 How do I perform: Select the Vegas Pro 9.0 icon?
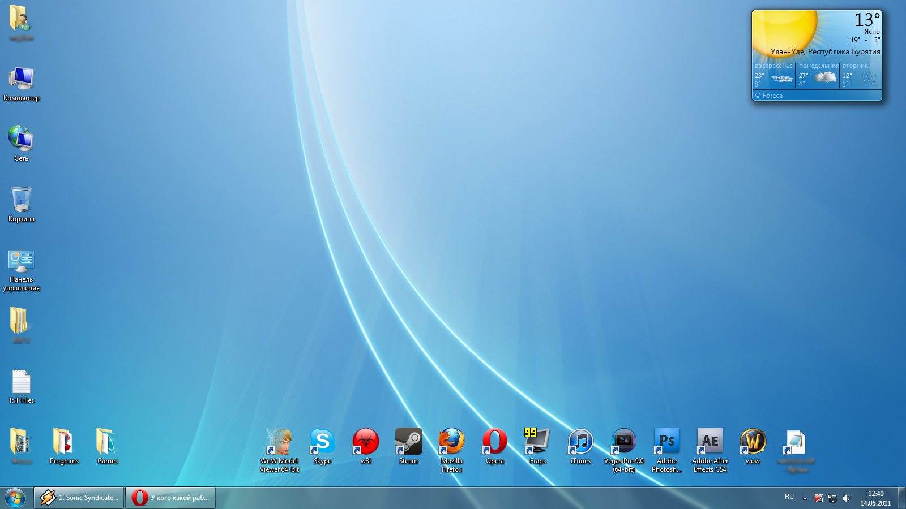point(623,442)
